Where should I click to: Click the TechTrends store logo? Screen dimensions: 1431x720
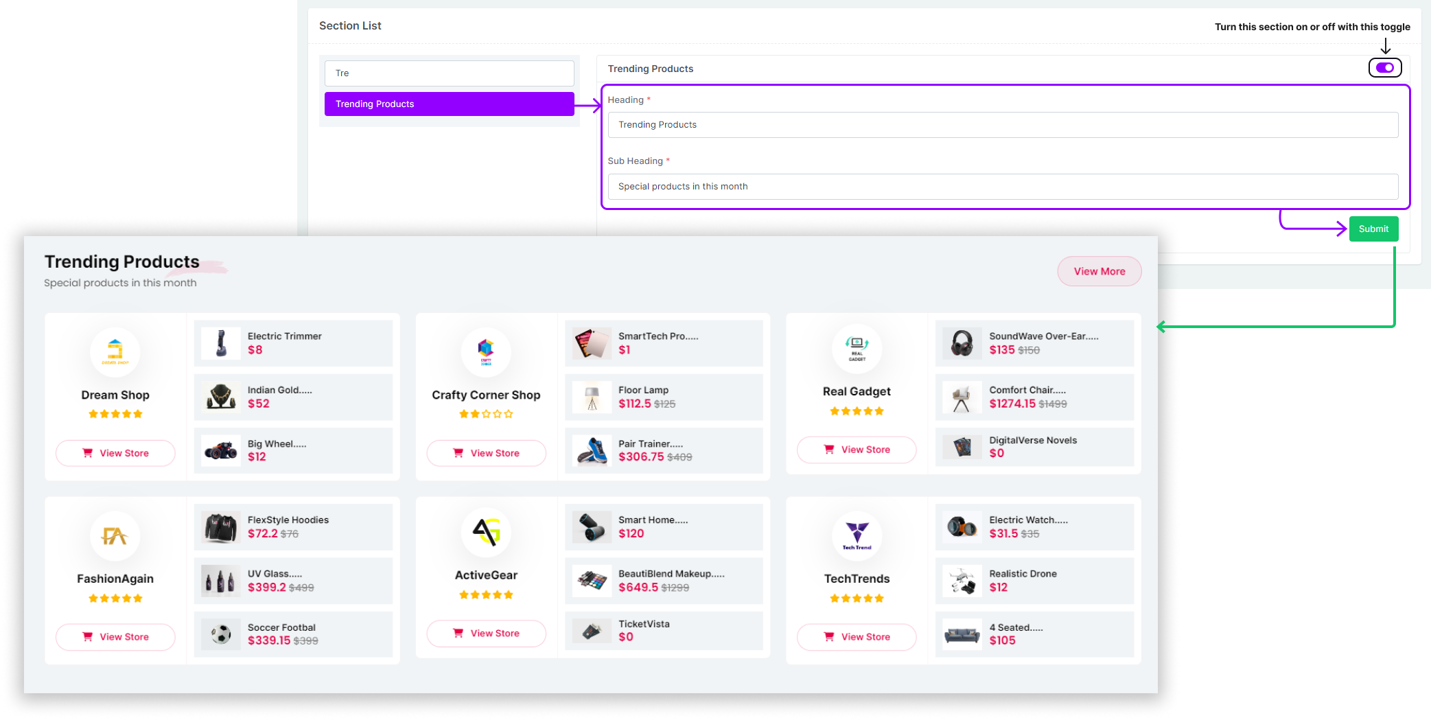coord(857,535)
